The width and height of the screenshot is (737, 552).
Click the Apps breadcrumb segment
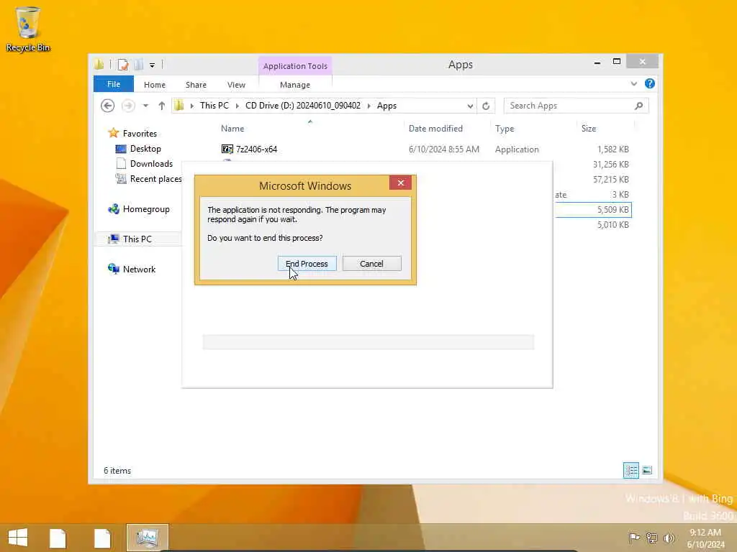(386, 106)
